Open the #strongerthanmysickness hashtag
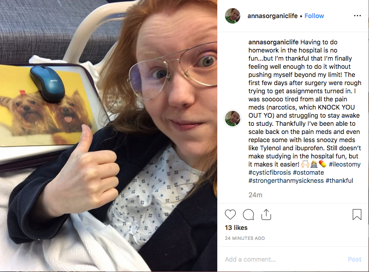 coord(286,181)
